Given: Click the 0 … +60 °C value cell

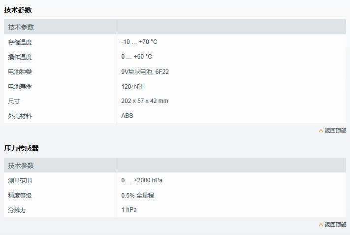Looking at the screenshot, I should click(x=136, y=57).
